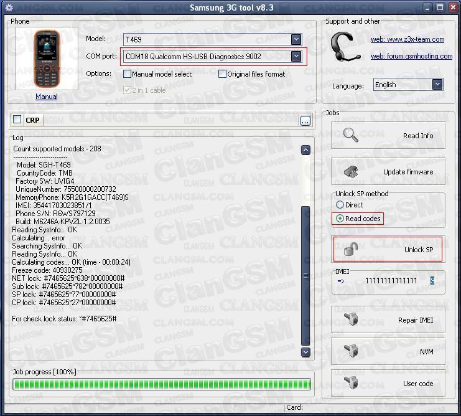Click the Update firmware button
The image size is (461, 416).
[388, 172]
